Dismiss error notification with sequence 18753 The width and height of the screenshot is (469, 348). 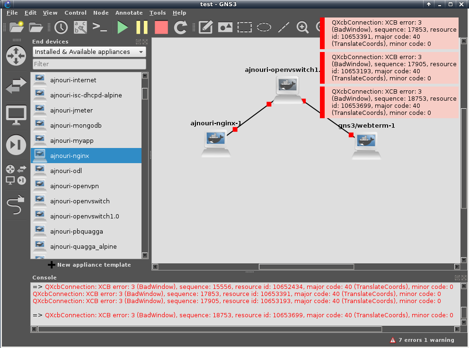tap(389, 102)
